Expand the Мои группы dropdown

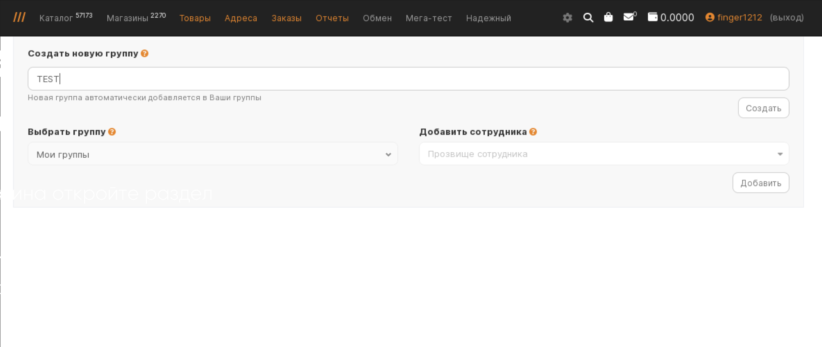[x=213, y=154]
